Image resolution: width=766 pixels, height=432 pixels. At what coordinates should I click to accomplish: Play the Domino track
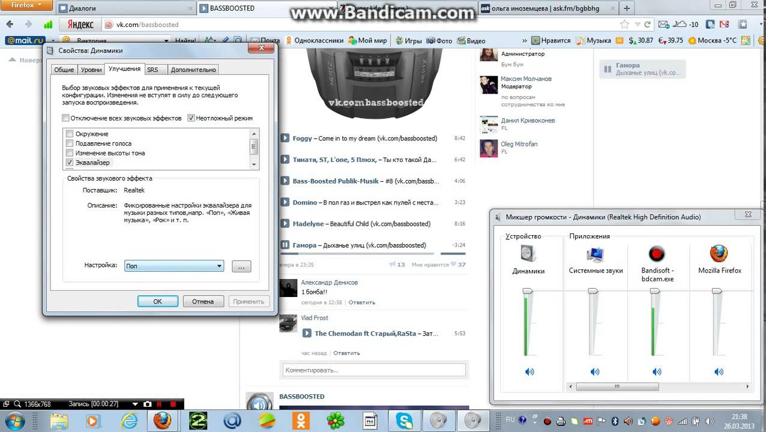tap(285, 202)
